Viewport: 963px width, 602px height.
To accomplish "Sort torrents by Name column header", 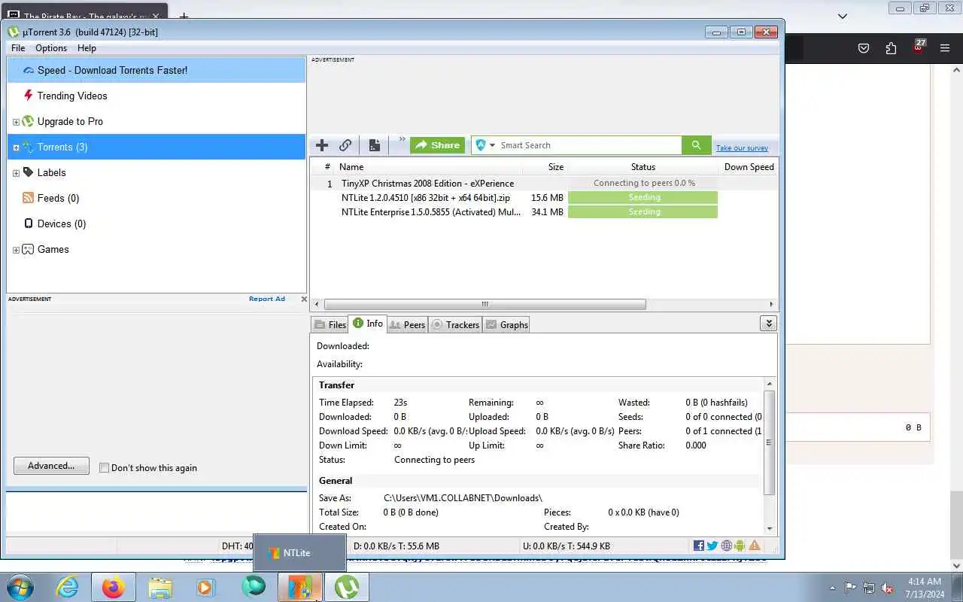I will [x=429, y=167].
